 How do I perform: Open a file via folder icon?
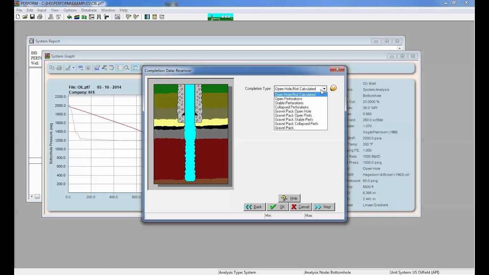(x=25, y=17)
